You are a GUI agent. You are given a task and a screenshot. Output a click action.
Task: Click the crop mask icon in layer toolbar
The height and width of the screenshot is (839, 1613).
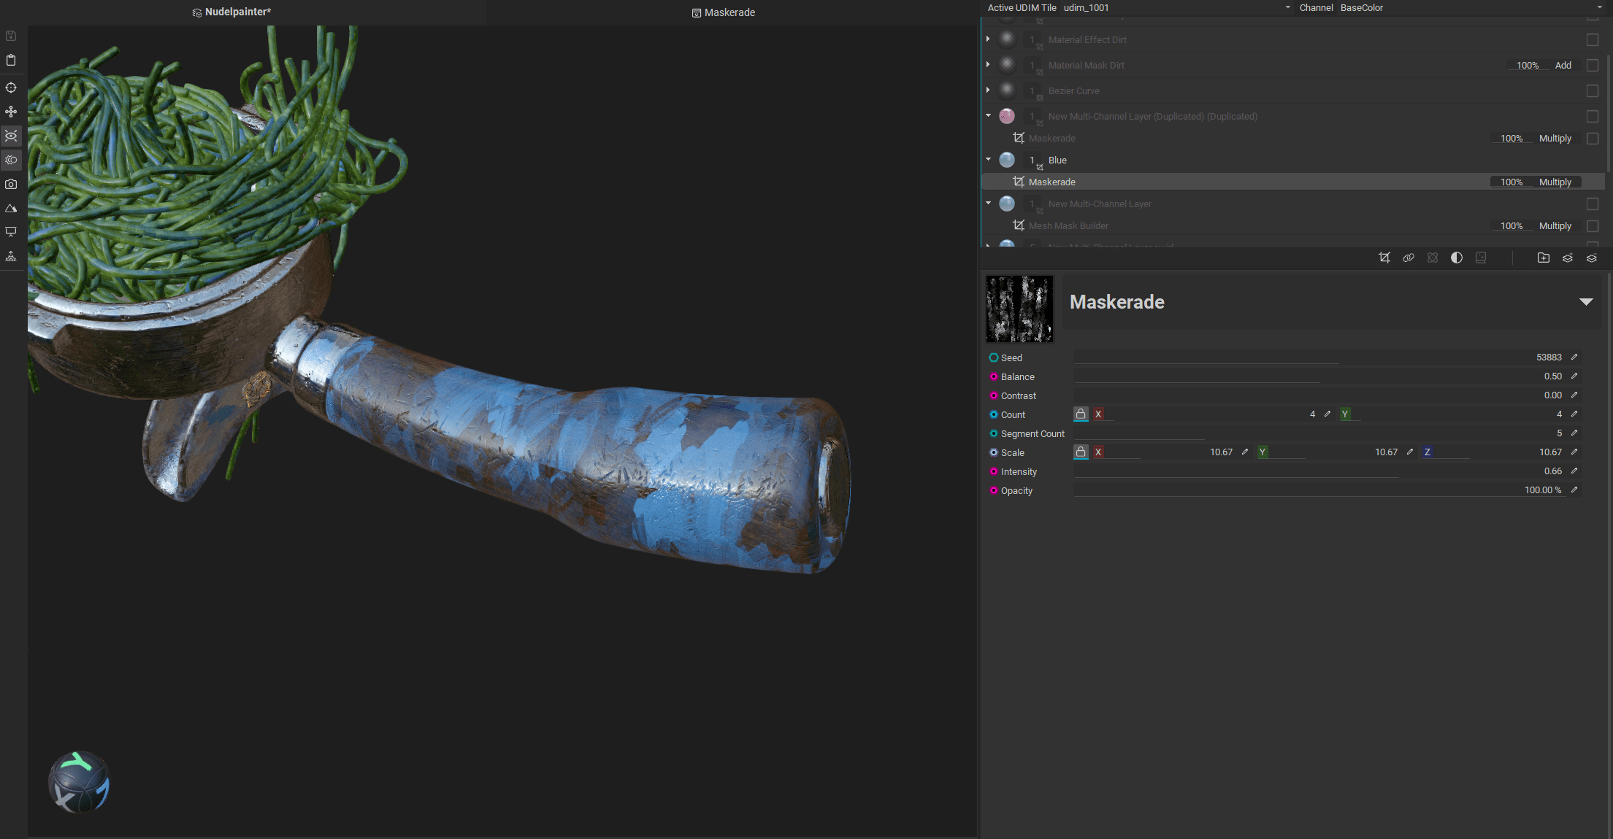point(1384,258)
